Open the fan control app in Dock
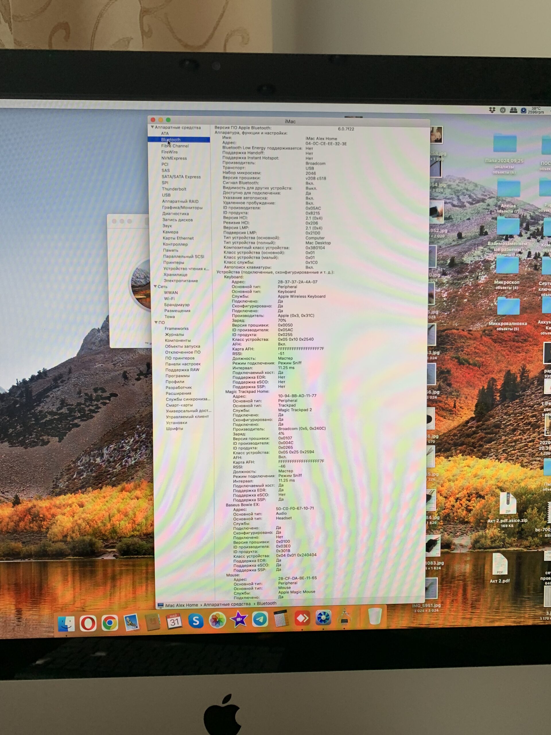This screenshot has height=735, width=551. pos(323,618)
